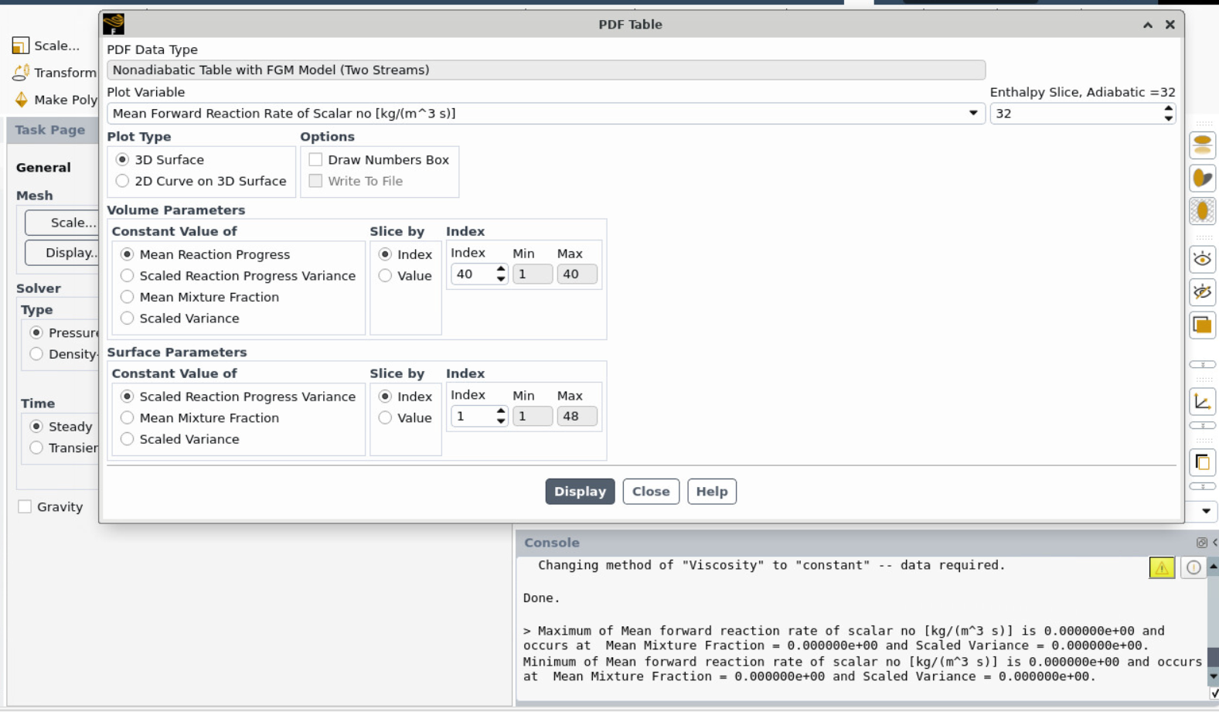The height and width of the screenshot is (712, 1219).
Task: Increase Surface Parameters Index value
Action: pyautogui.click(x=501, y=411)
